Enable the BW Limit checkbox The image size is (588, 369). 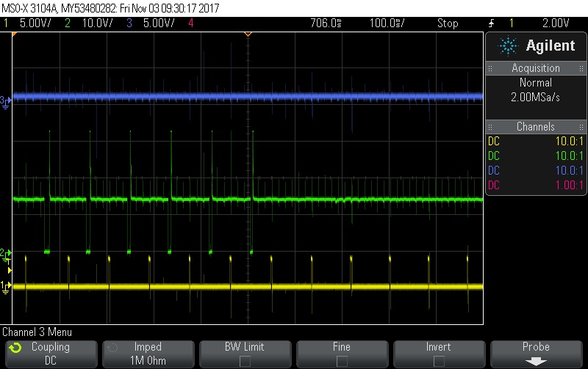click(245, 361)
